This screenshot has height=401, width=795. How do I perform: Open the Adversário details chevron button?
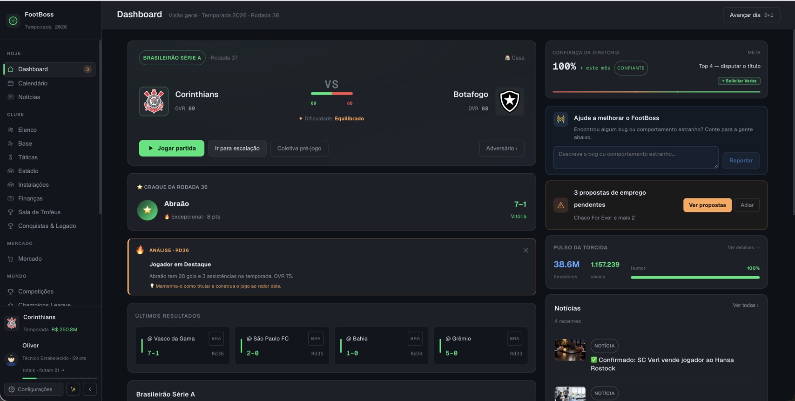(502, 148)
